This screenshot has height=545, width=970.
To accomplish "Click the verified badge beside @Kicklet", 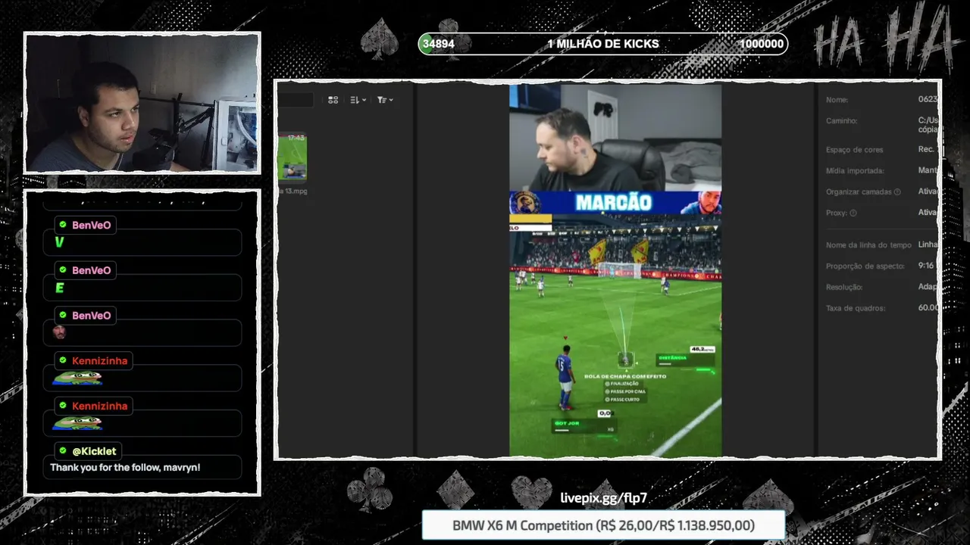I will [63, 451].
